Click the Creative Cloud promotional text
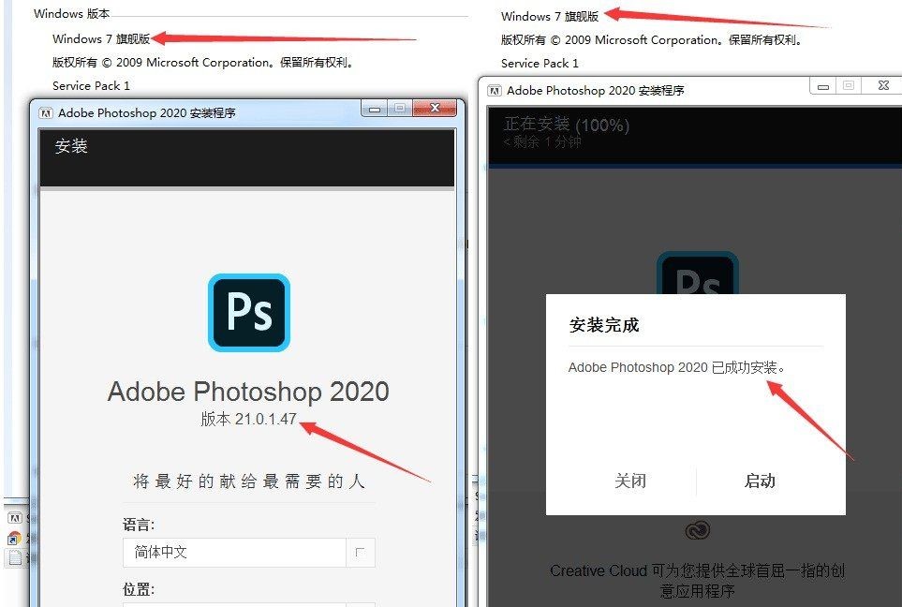The image size is (902, 607). click(x=697, y=581)
